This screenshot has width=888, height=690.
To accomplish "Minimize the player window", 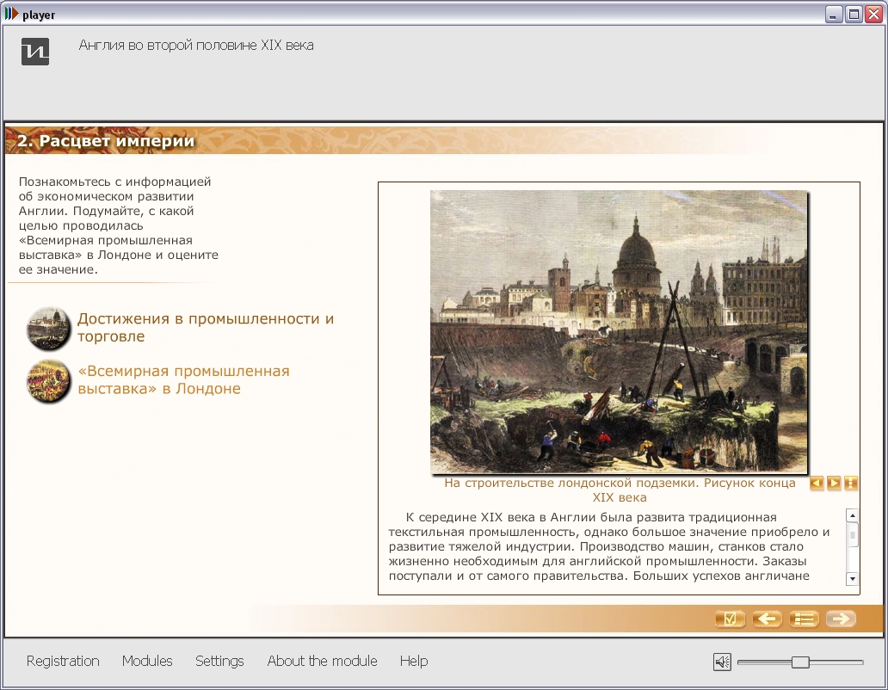I will [x=833, y=14].
